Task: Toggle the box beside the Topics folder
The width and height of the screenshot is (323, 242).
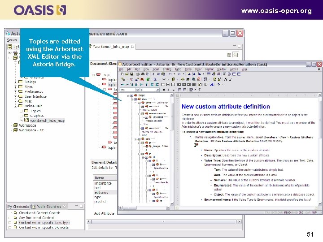Action: (21, 111)
